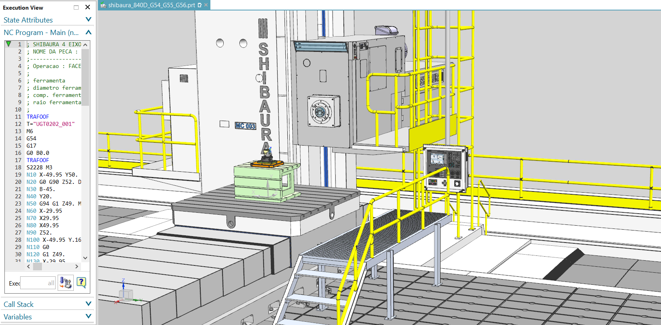Click the part file icon in shibaura tab

point(104,5)
